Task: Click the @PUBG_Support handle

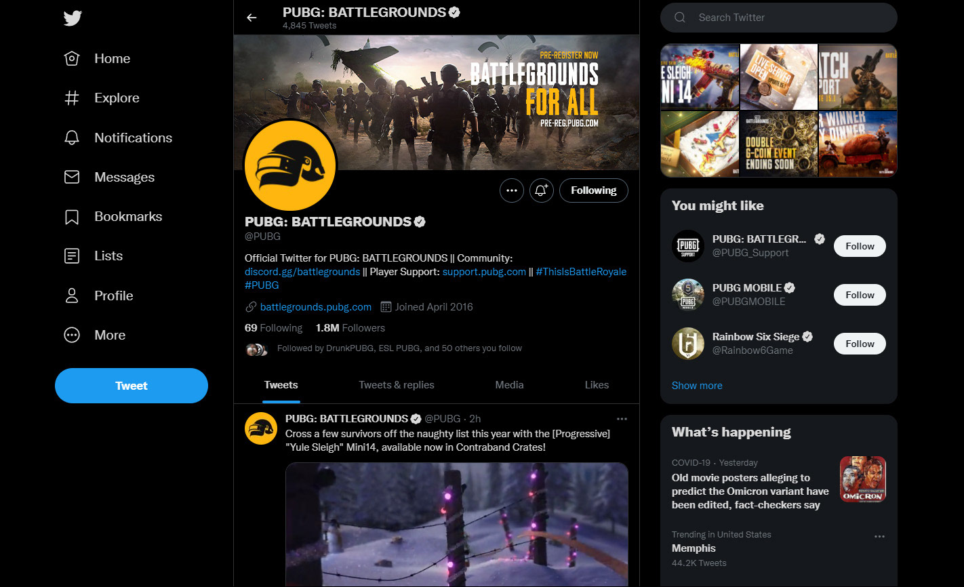Action: pyautogui.click(x=750, y=253)
